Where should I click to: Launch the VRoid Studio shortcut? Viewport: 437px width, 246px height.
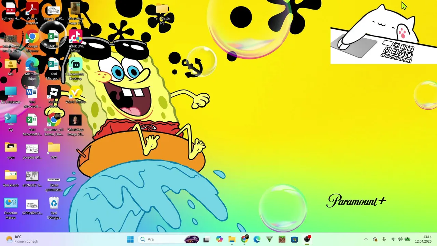click(75, 95)
